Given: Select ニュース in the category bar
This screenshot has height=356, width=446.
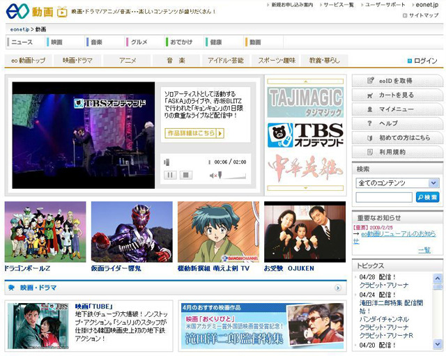Looking at the screenshot, I should (x=22, y=42).
